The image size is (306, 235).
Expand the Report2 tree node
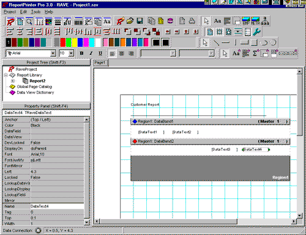tap(13, 81)
